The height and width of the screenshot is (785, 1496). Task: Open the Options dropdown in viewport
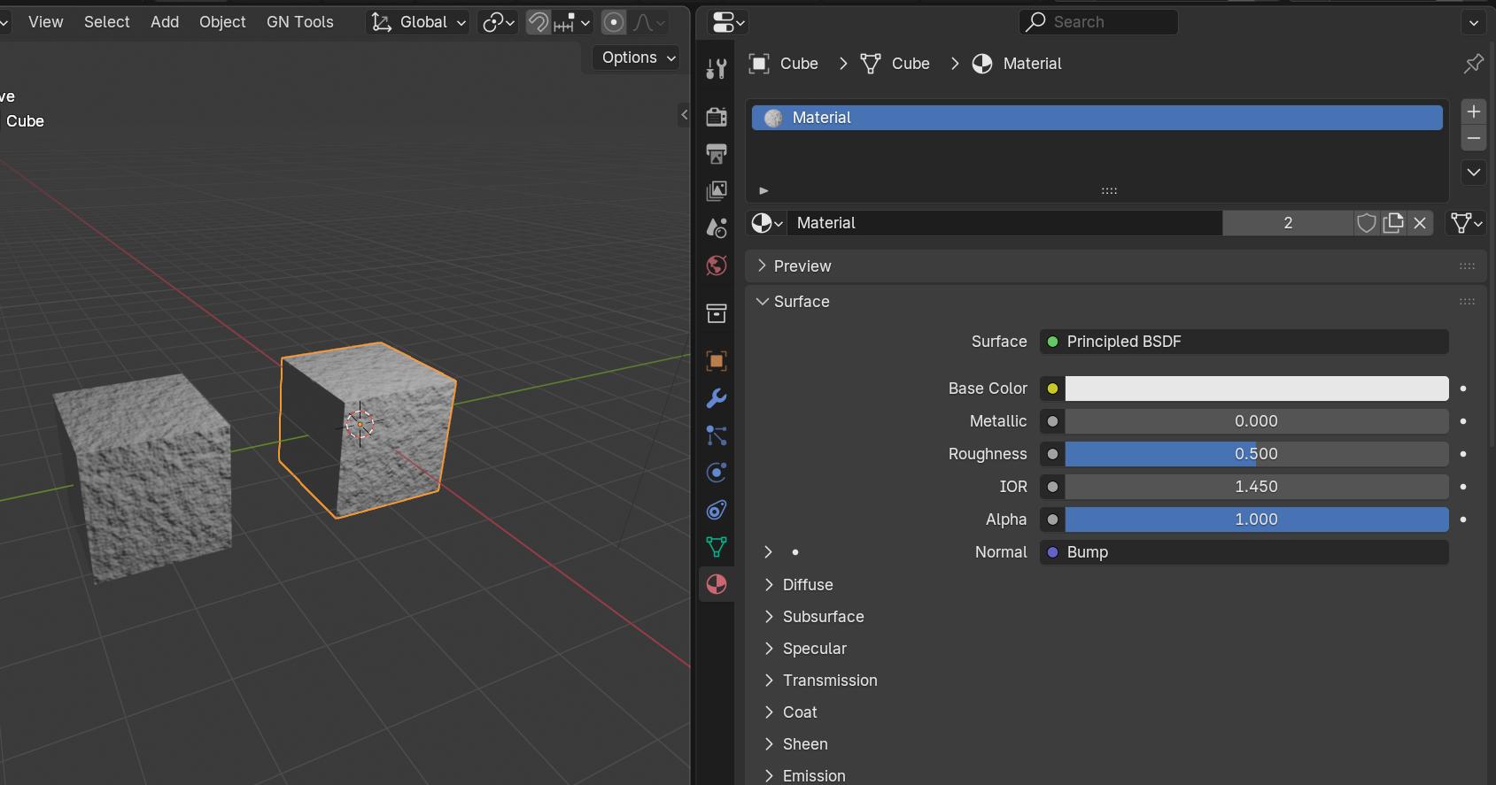click(638, 58)
